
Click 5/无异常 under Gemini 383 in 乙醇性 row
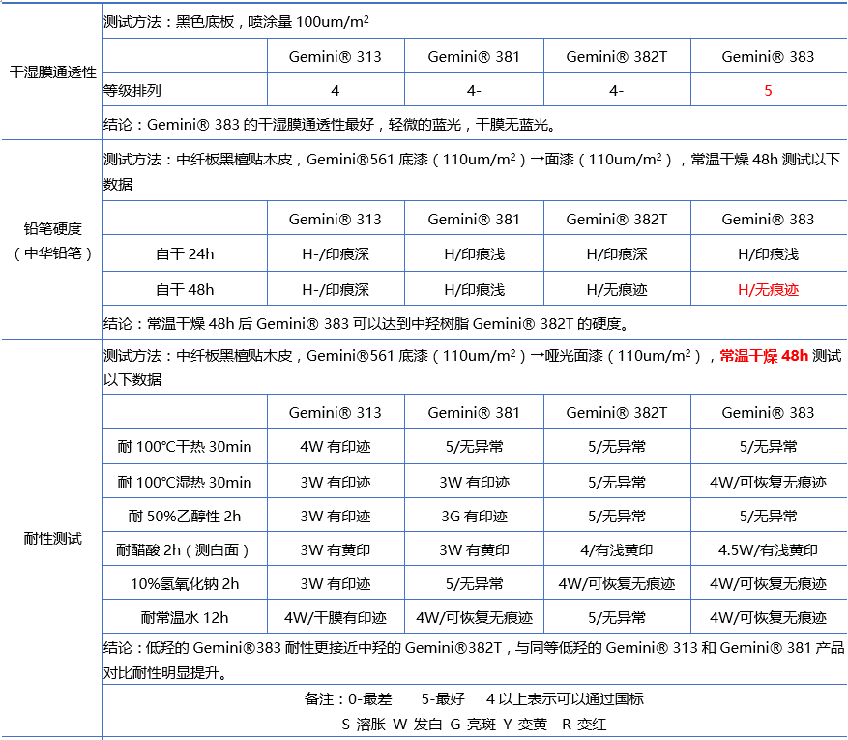pyautogui.click(x=768, y=516)
